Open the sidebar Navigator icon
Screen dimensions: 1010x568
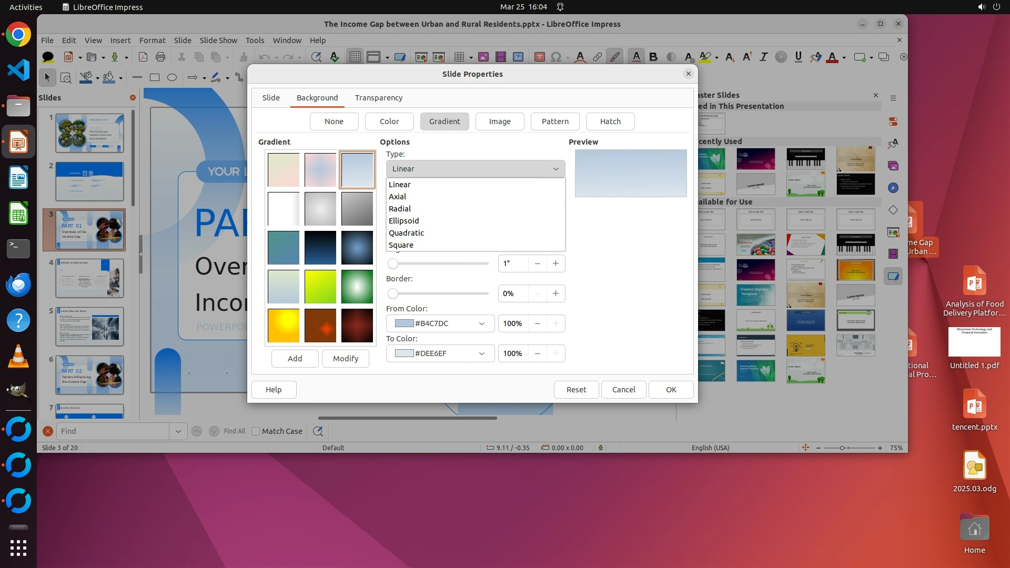pyautogui.click(x=893, y=188)
